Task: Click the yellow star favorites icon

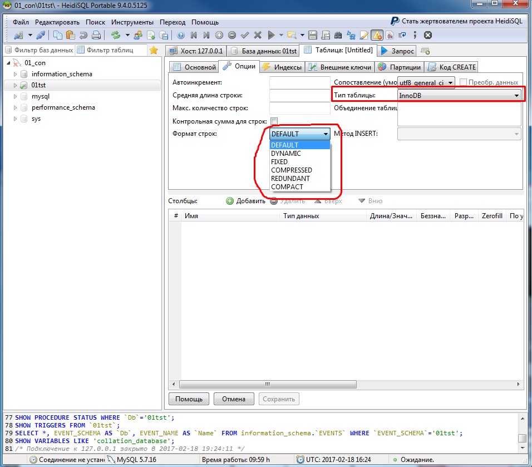Action: click(154, 50)
